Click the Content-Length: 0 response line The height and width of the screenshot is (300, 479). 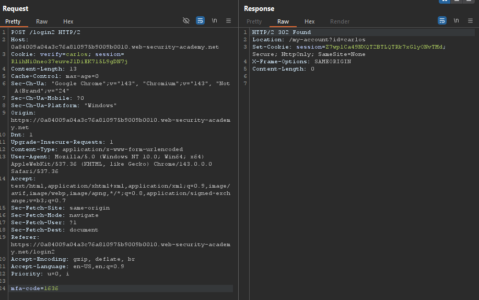pos(283,69)
